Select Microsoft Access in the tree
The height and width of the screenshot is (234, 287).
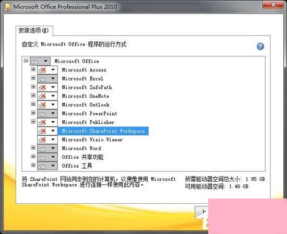pos(84,70)
